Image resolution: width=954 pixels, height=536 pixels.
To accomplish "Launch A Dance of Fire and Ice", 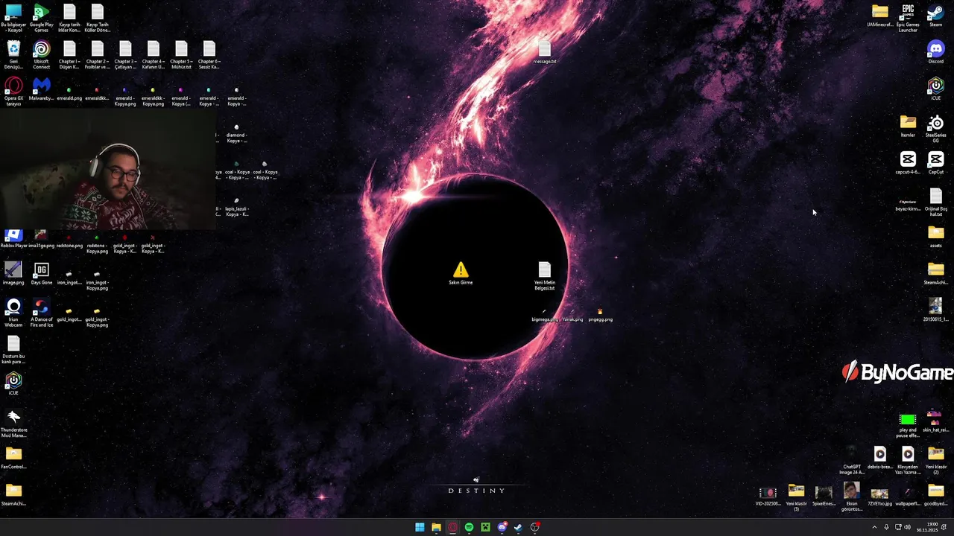I will (x=41, y=313).
